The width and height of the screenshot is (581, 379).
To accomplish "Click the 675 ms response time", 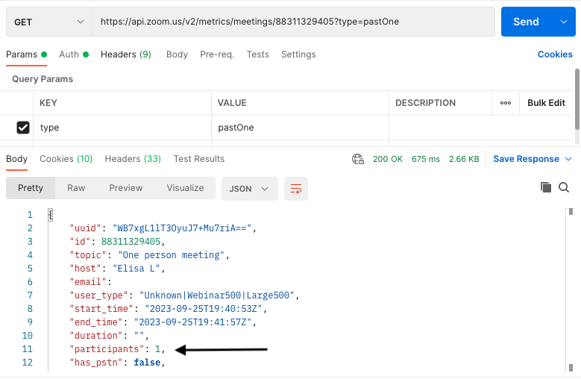I will tap(425, 159).
